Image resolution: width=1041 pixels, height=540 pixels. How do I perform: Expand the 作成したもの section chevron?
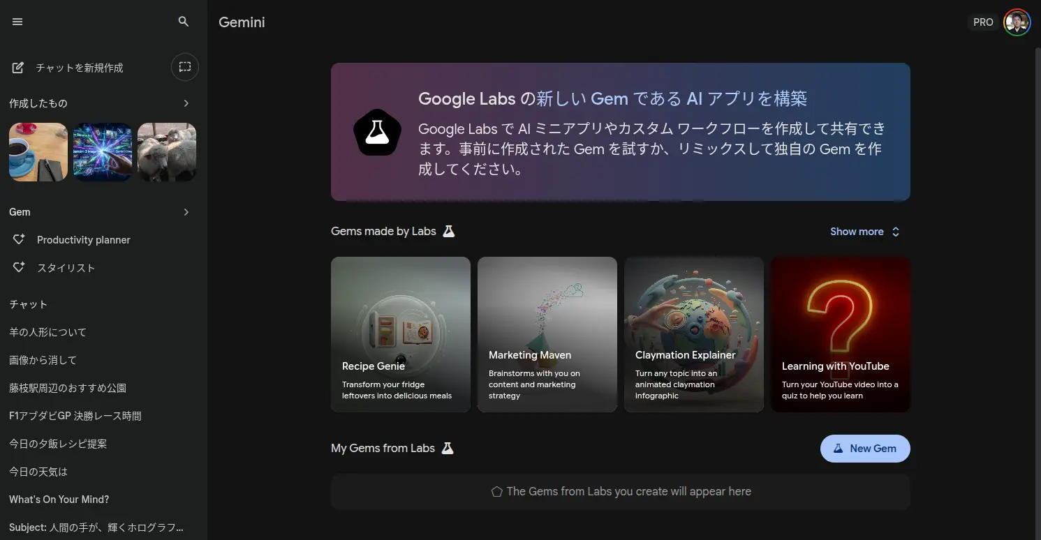(186, 103)
